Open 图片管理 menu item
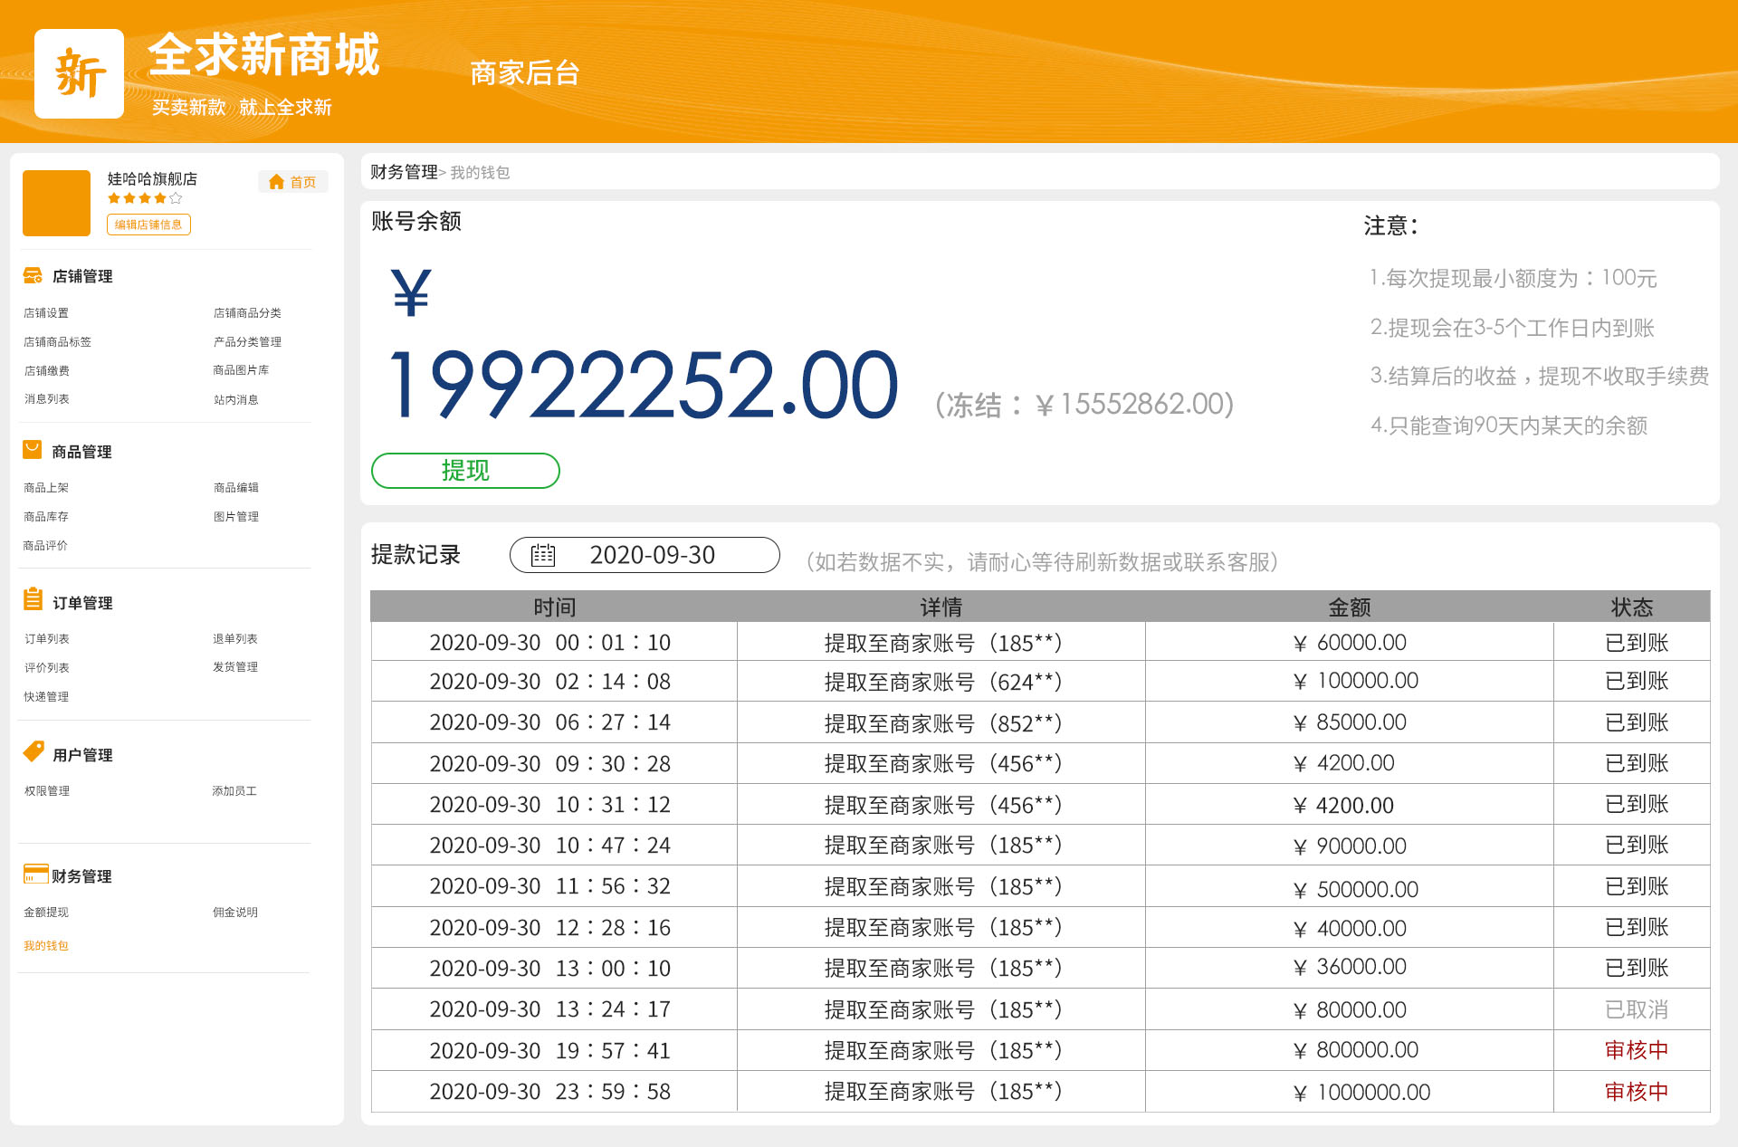 click(x=235, y=517)
